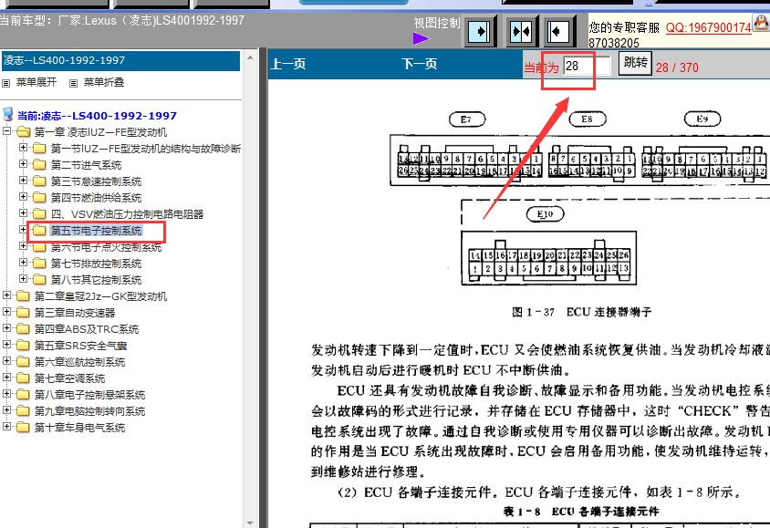Image resolution: width=770 pixels, height=528 pixels.
Task: Select the 第八节其它控制系统 tree item
Action: (x=97, y=280)
